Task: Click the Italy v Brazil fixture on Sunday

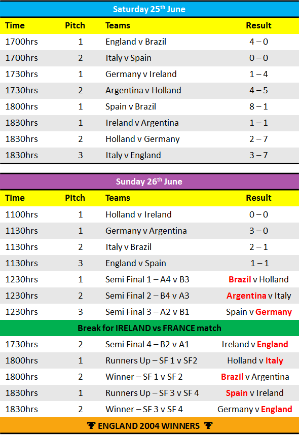Action: tap(128, 247)
